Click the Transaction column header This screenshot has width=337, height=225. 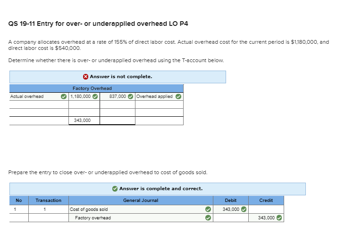[x=49, y=201]
